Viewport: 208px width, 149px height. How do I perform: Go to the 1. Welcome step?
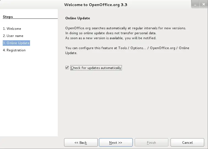pos(12,29)
